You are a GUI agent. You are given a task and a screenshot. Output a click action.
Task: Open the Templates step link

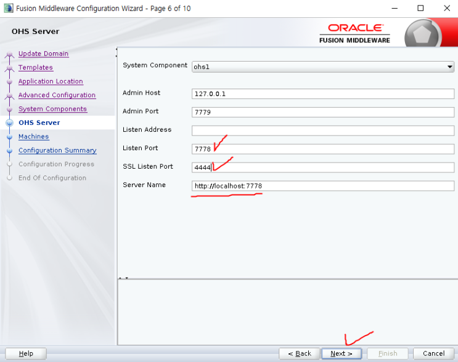(x=36, y=67)
